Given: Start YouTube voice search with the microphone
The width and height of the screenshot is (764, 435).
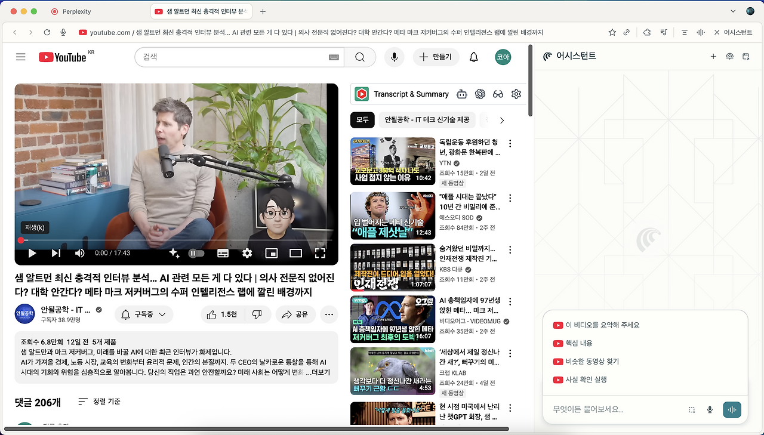Looking at the screenshot, I should [x=394, y=57].
